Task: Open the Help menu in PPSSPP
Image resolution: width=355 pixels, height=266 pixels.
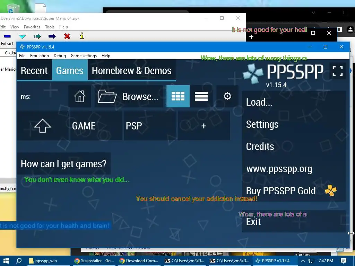Action: (106, 56)
